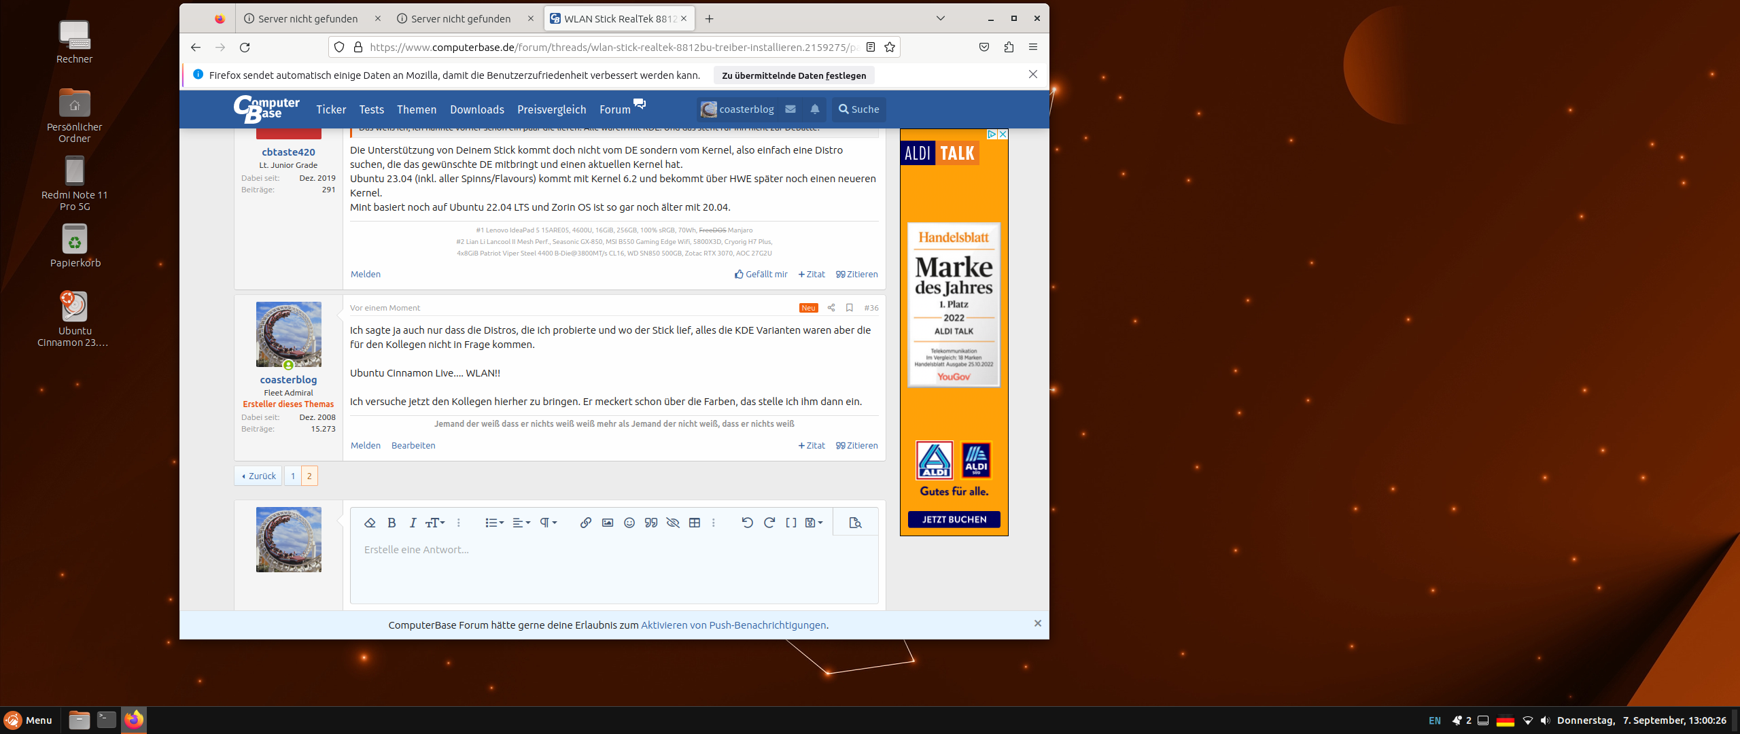Image resolution: width=1740 pixels, height=734 pixels.
Task: Share coasterblog's post via the share icon
Action: coord(831,307)
